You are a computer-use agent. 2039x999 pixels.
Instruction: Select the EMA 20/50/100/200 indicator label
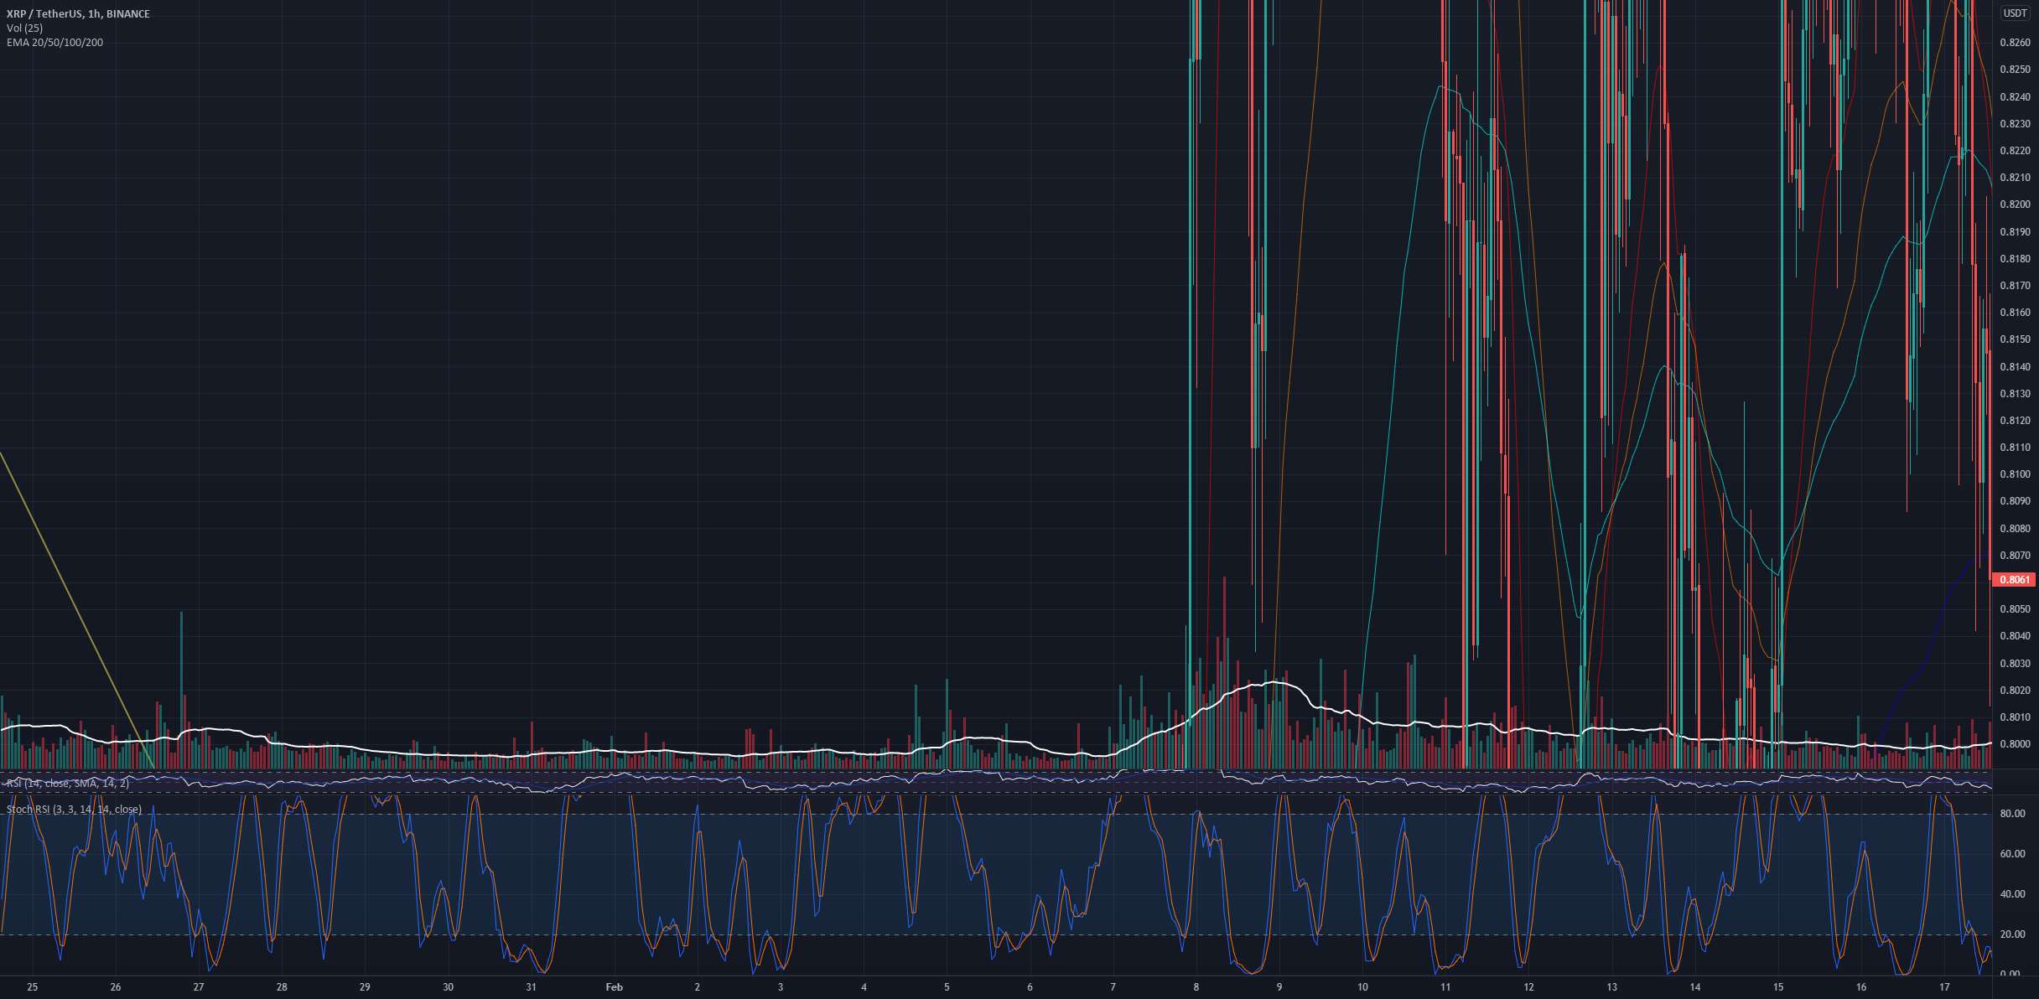[x=54, y=43]
